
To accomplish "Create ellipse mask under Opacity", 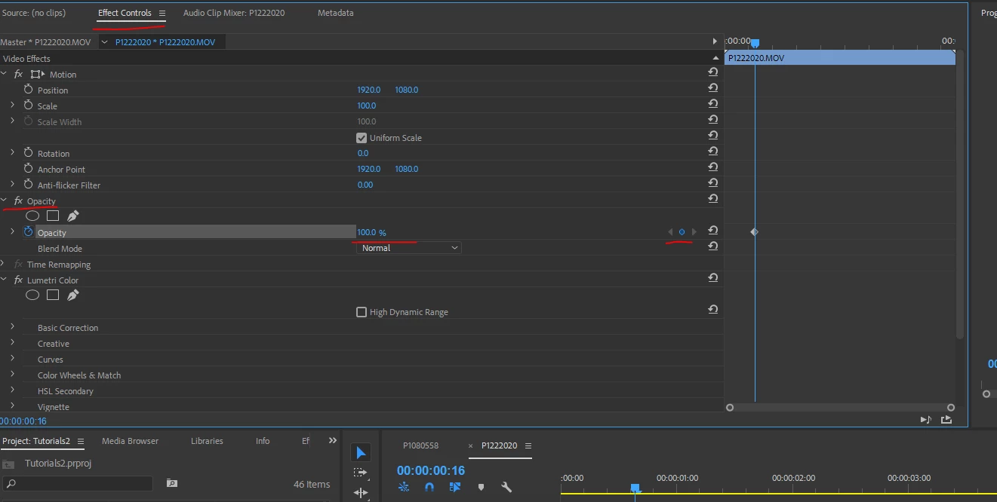I will tap(32, 216).
